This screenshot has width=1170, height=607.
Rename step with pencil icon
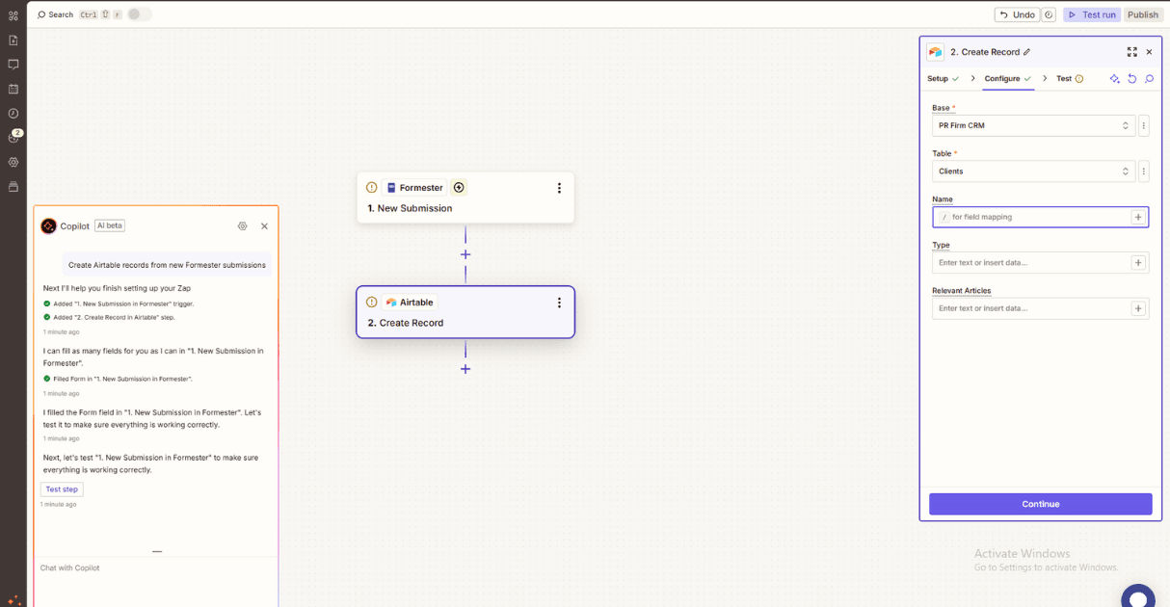(1026, 52)
